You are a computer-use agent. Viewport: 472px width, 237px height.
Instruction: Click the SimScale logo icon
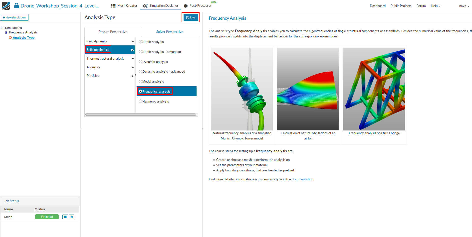(x=6, y=6)
